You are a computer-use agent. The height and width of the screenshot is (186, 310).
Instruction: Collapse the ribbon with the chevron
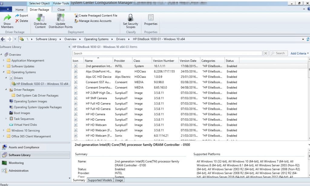click(304, 9)
